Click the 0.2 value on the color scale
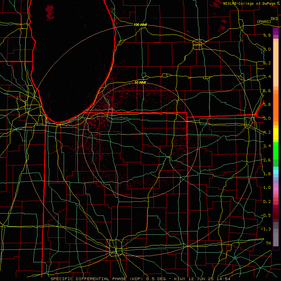This screenshot has width=281, height=281. 267,202
